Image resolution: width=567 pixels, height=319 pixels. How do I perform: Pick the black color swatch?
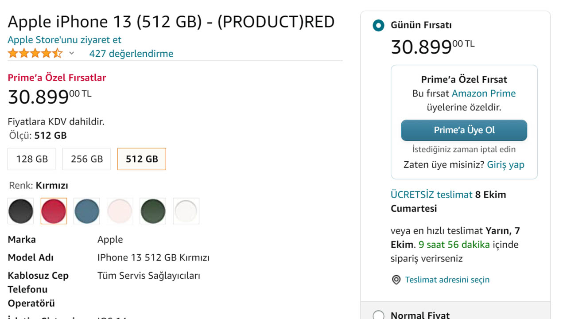pos(20,211)
